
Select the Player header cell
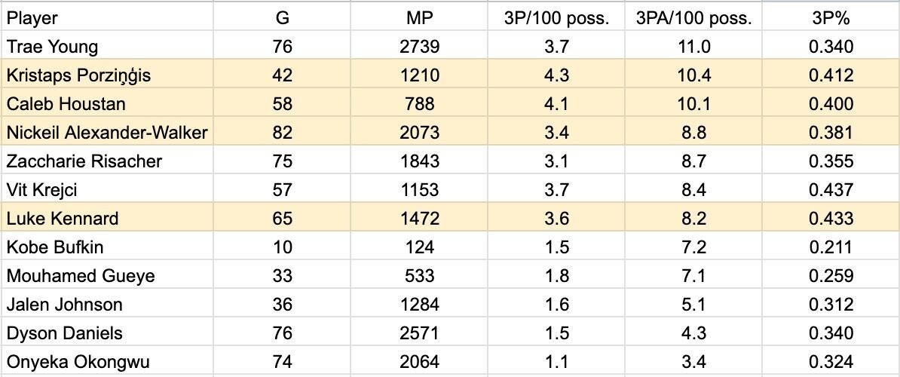pyautogui.click(x=107, y=17)
